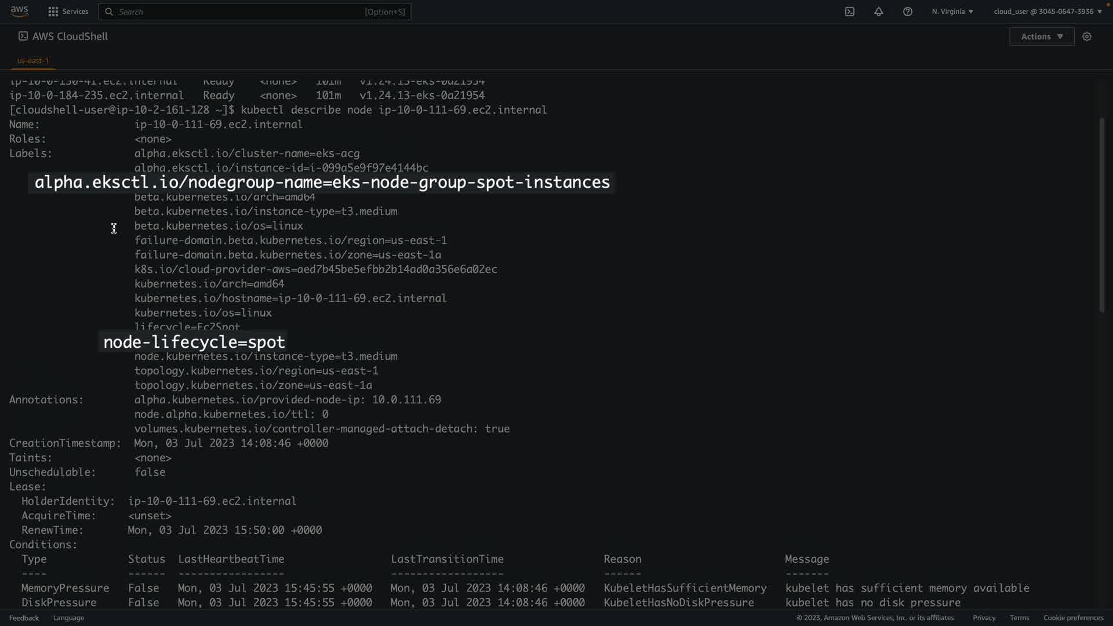Click the terminal vertical scrollbar
Viewport: 1113px width, 626px height.
(1102, 214)
